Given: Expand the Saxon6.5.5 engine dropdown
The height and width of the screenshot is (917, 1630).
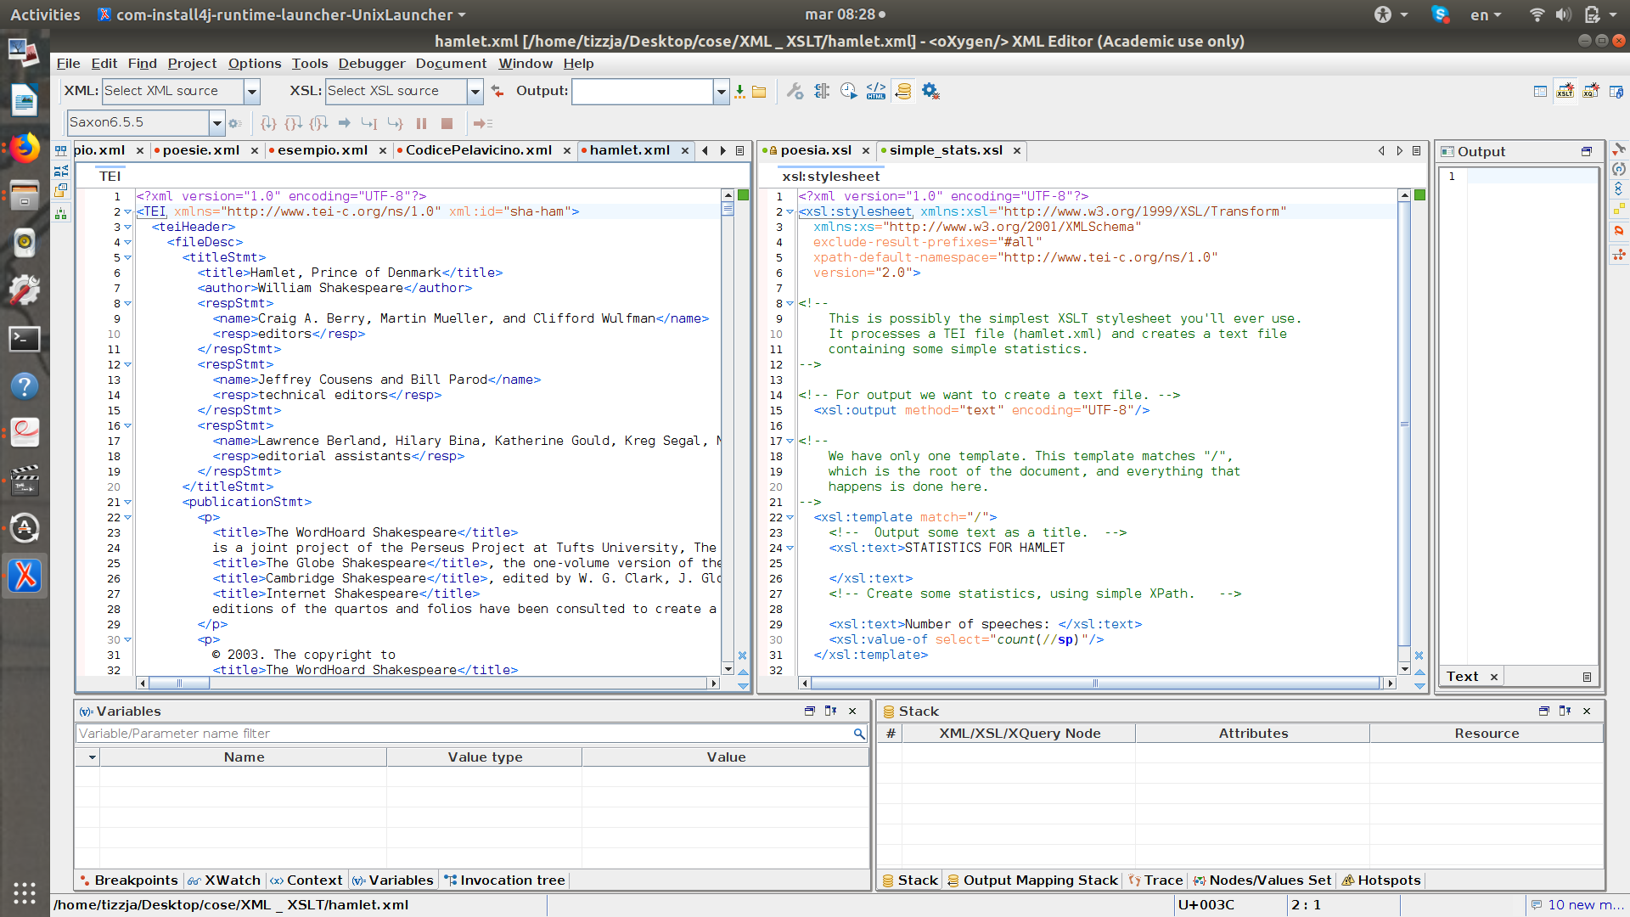Looking at the screenshot, I should (216, 123).
